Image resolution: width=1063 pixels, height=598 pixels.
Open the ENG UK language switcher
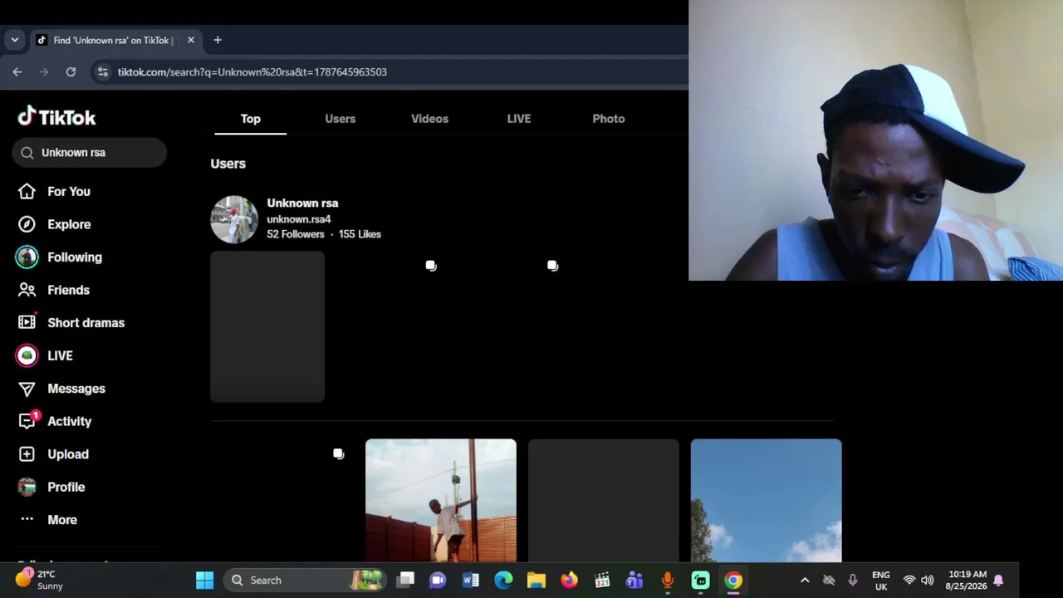[x=881, y=581]
